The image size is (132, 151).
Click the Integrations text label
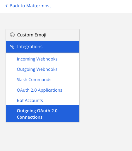(x=30, y=47)
